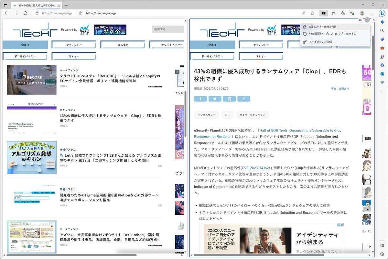Screen dimensions: 388x259
Task: Toggle sidebar visibility at bottom
Action: click(382, 246)
